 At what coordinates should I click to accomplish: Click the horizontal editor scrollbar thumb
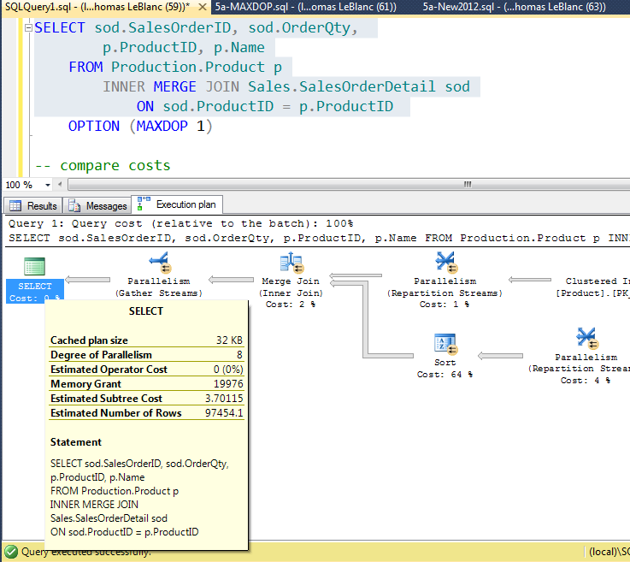point(350,185)
